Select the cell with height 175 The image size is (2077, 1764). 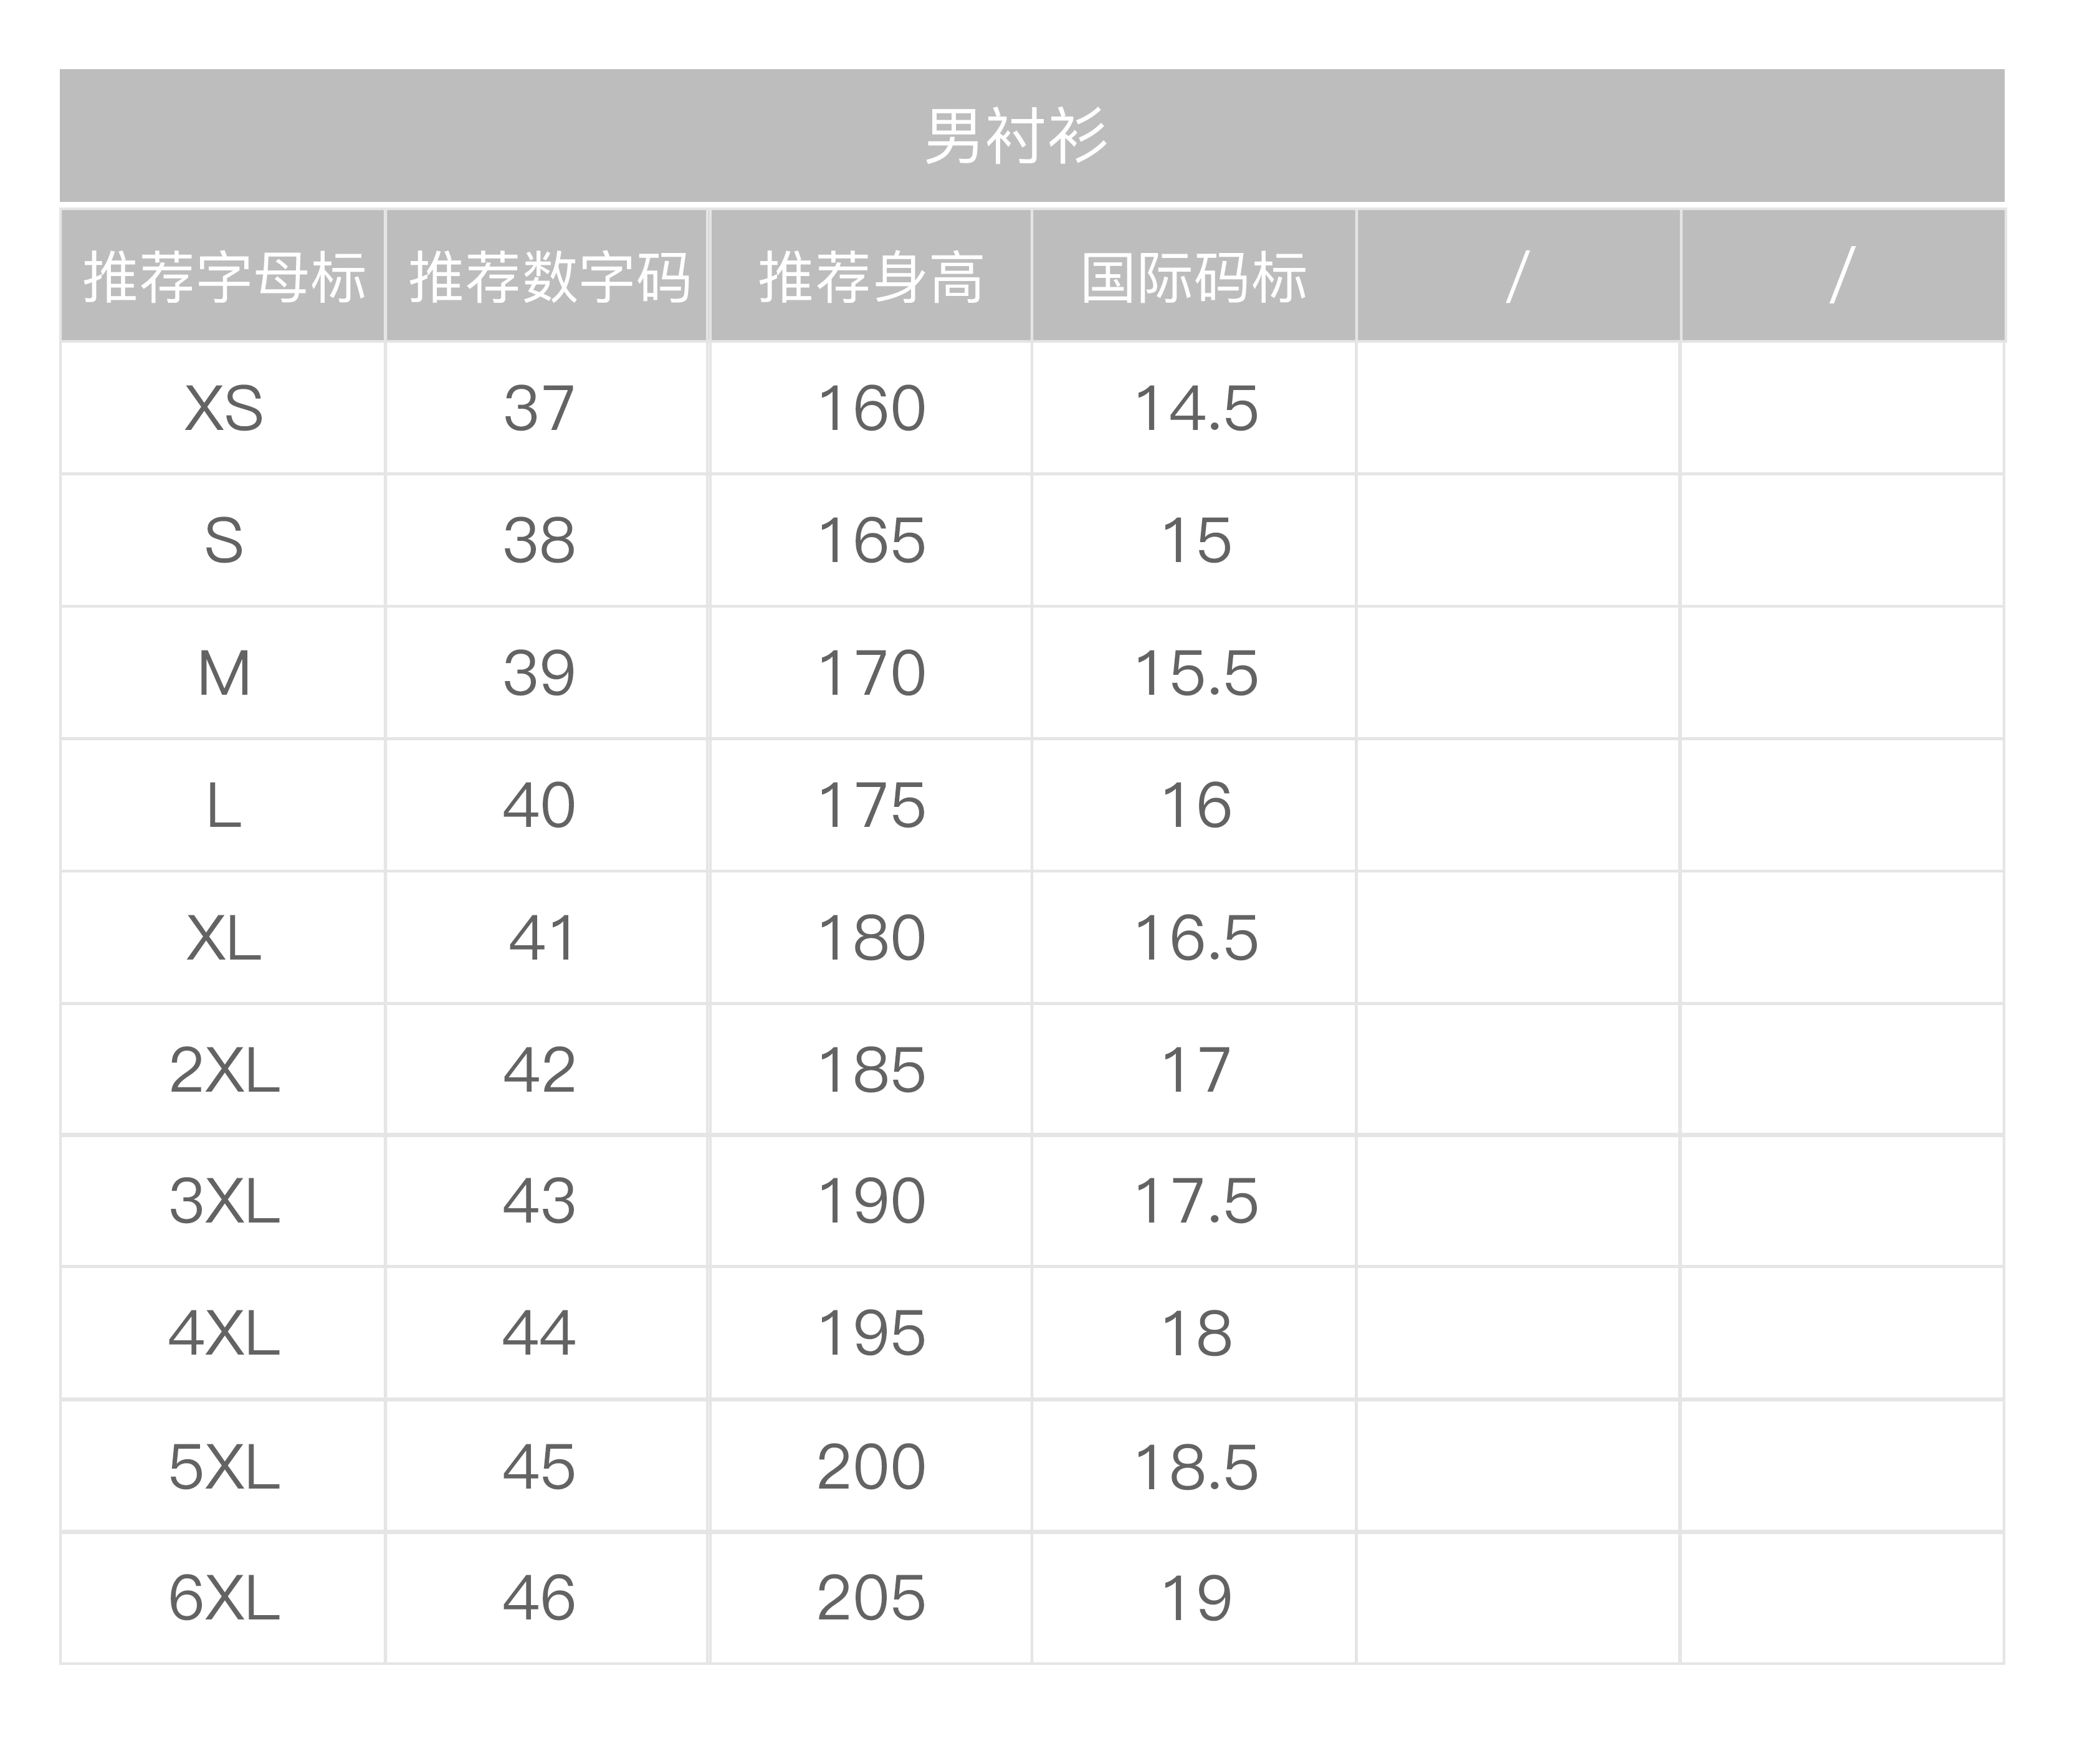click(870, 805)
